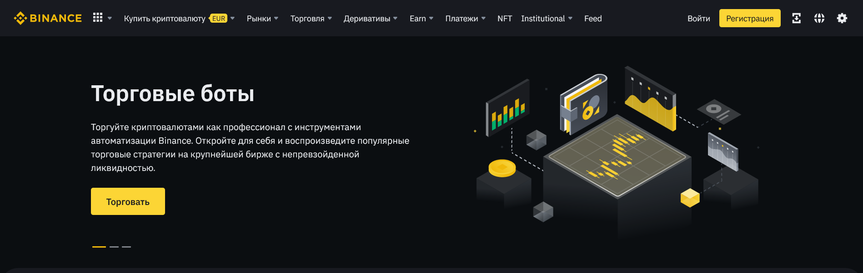This screenshot has width=863, height=273.
Task: Select the first carousel slide indicator
Action: (x=99, y=247)
